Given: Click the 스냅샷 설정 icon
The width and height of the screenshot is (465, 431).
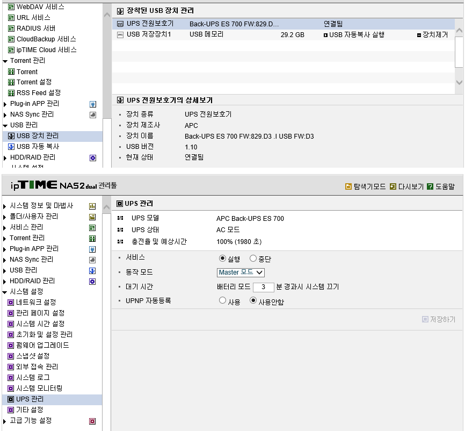Looking at the screenshot, I should [x=11, y=356].
